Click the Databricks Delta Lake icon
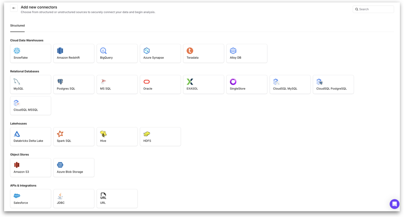Image resolution: width=404 pixels, height=217 pixels. point(17,134)
